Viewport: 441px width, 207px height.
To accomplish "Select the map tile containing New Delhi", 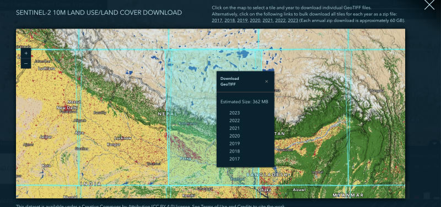I will click(x=48, y=117).
